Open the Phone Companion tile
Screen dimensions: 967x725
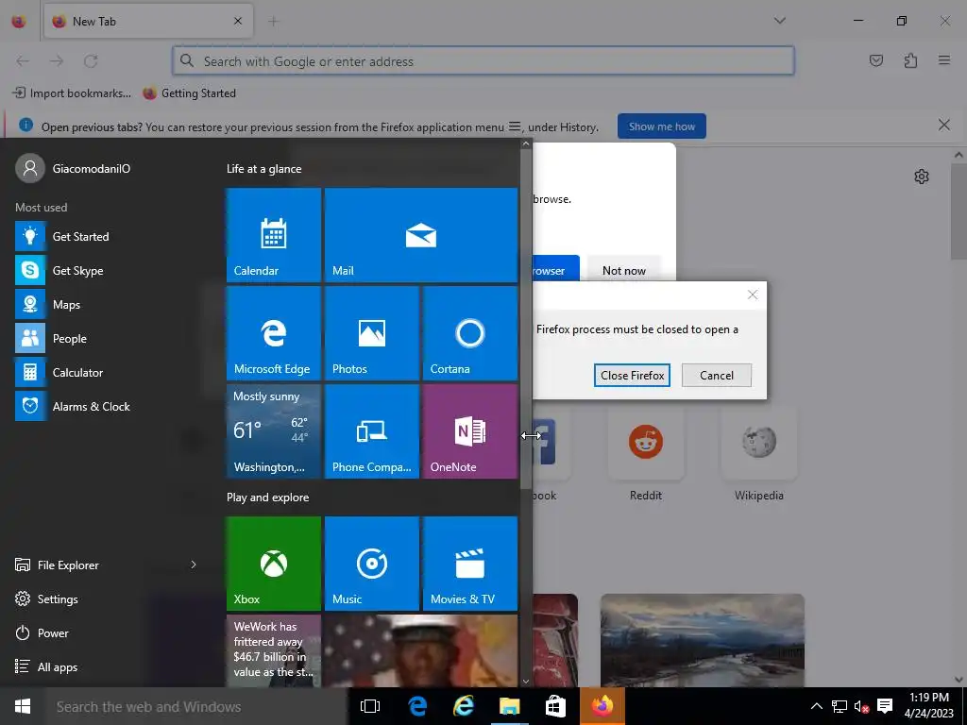coord(372,431)
